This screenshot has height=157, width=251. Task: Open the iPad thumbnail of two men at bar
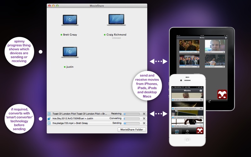pyautogui.click(x=190, y=46)
